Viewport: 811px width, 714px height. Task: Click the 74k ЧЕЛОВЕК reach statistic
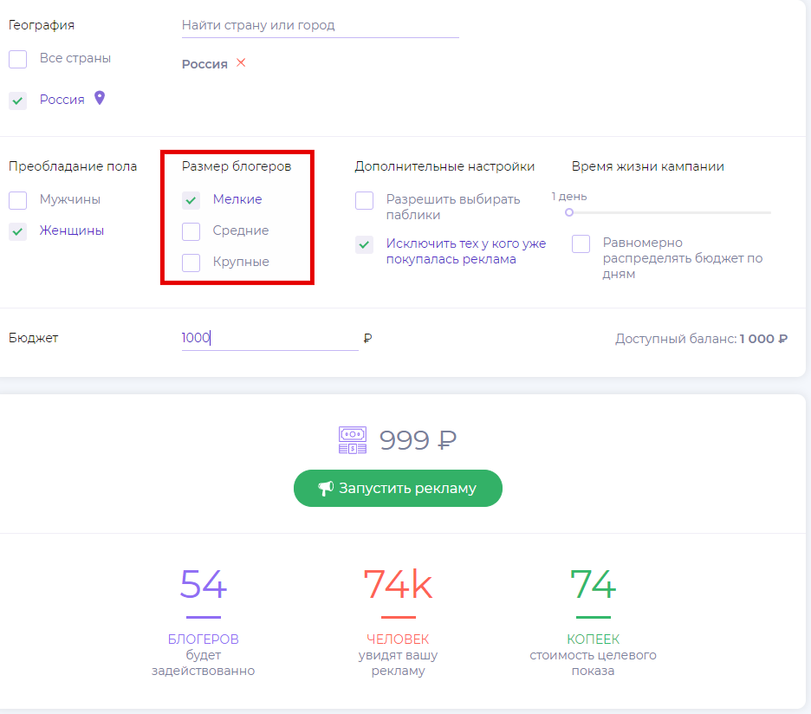(398, 586)
